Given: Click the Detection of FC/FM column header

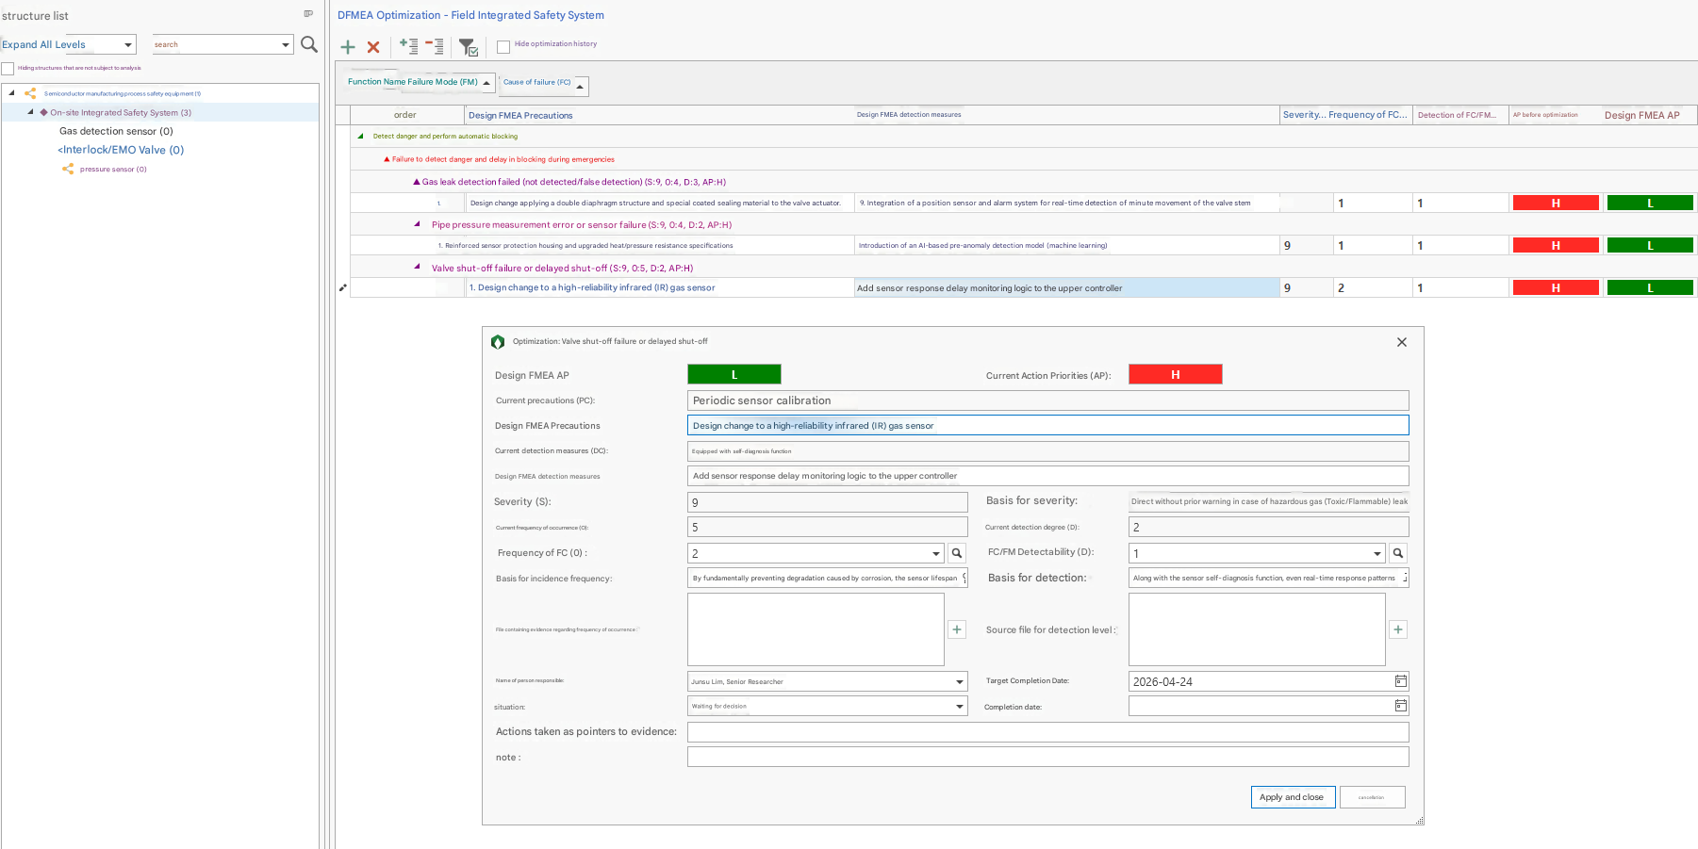Looking at the screenshot, I should (1460, 115).
